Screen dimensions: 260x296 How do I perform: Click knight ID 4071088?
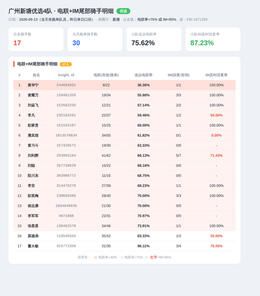click(66, 216)
